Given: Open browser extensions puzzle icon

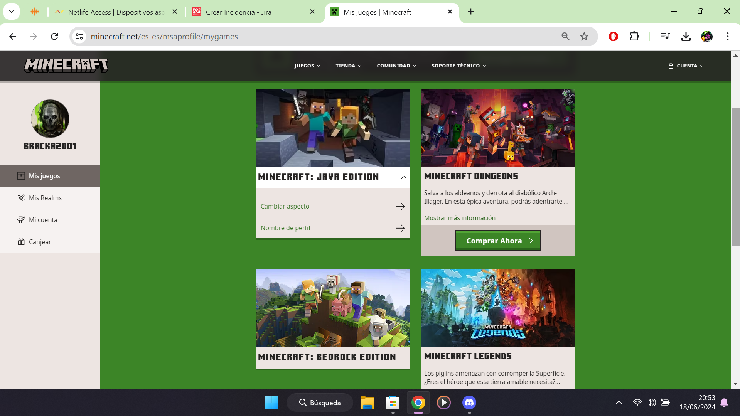Looking at the screenshot, I should pyautogui.click(x=634, y=37).
